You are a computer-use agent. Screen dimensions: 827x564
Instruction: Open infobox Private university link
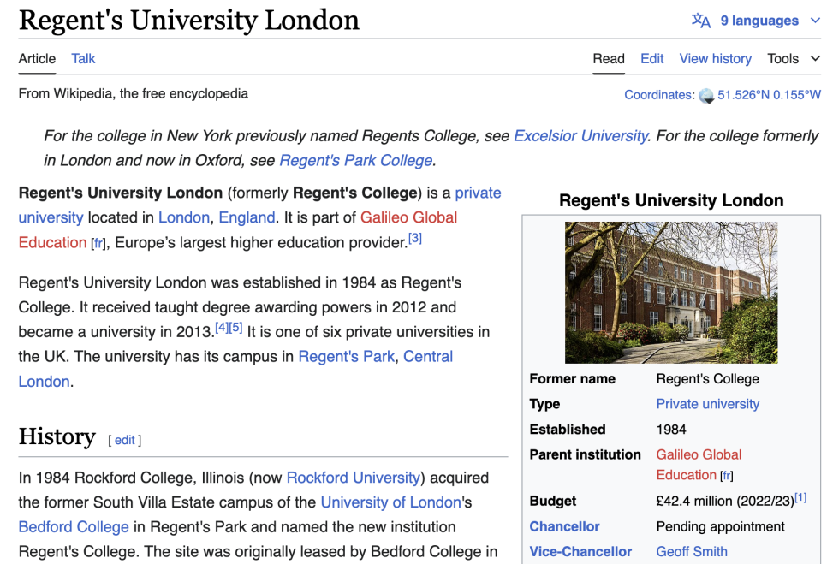pyautogui.click(x=707, y=404)
